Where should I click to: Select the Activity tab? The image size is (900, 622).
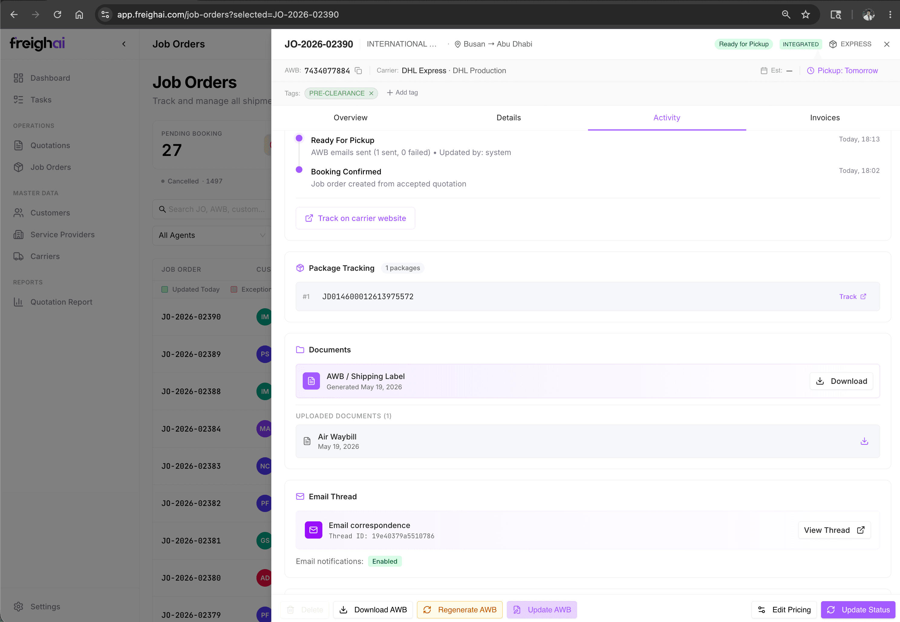667,118
